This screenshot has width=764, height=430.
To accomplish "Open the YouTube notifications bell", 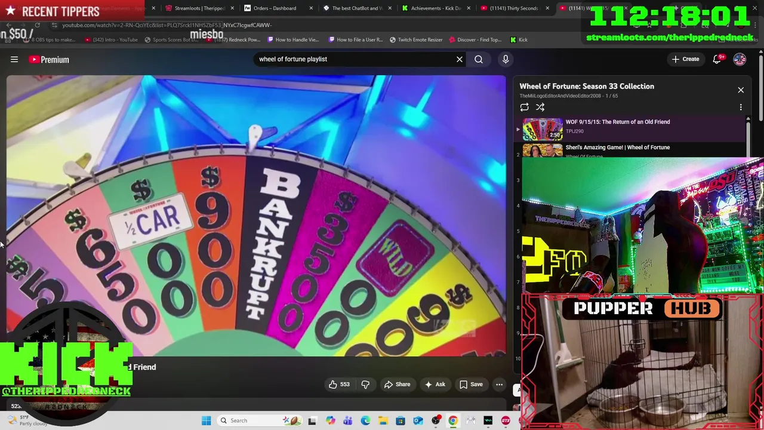I will pos(717,59).
